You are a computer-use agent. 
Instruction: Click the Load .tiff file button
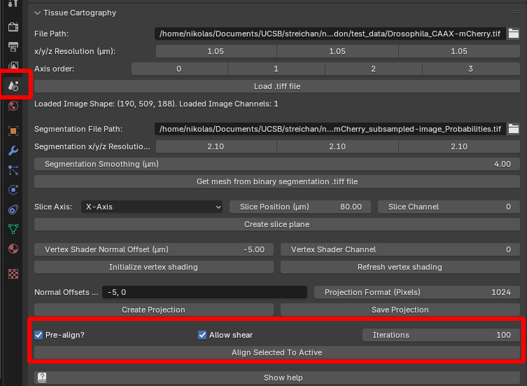pos(277,86)
